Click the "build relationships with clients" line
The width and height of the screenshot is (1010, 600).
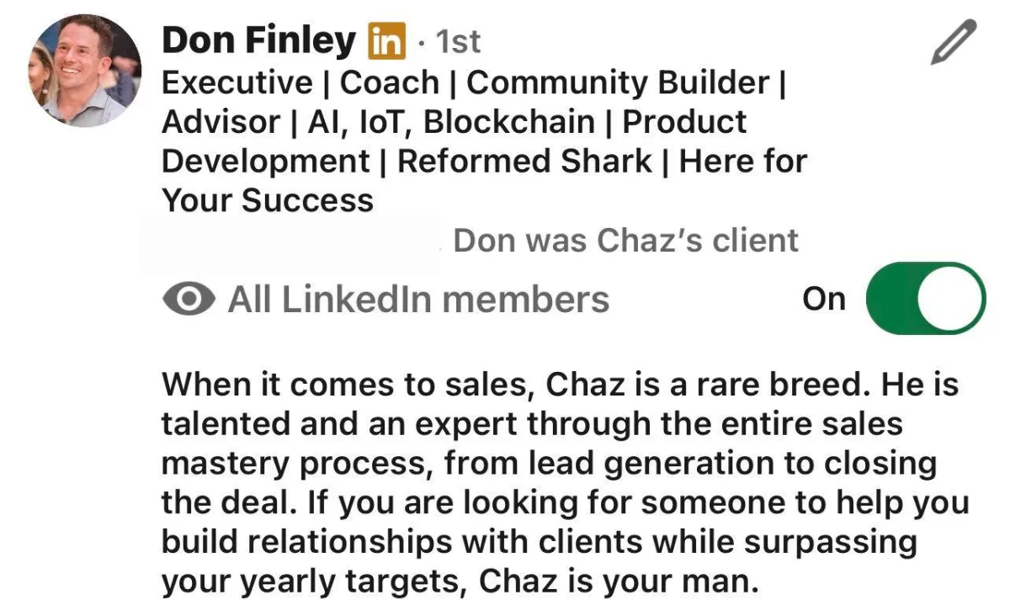(x=539, y=543)
